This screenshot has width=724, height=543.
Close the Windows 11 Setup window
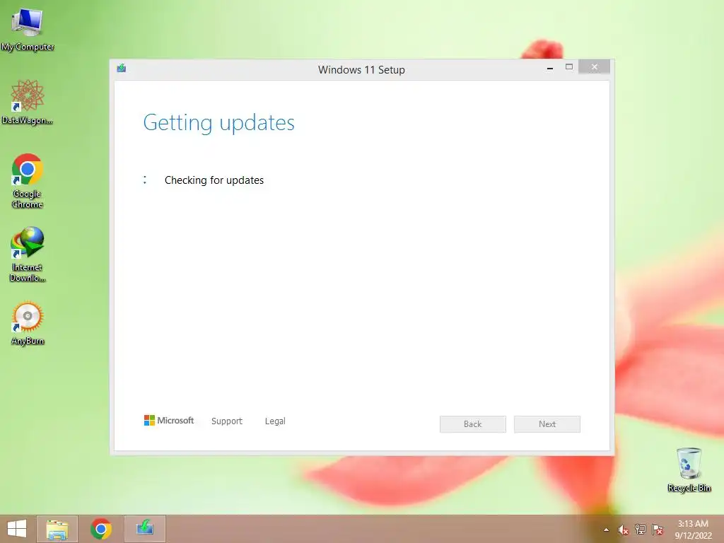point(594,67)
